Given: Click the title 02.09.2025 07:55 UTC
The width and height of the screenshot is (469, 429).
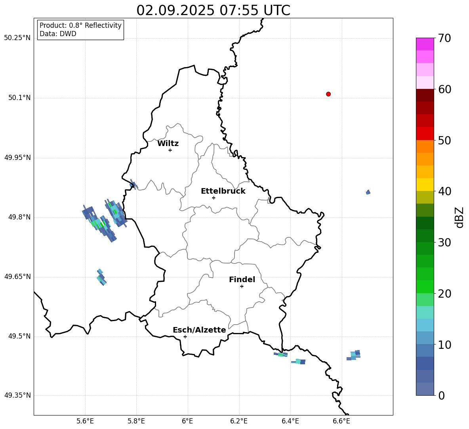Looking at the screenshot, I should (x=213, y=10).
